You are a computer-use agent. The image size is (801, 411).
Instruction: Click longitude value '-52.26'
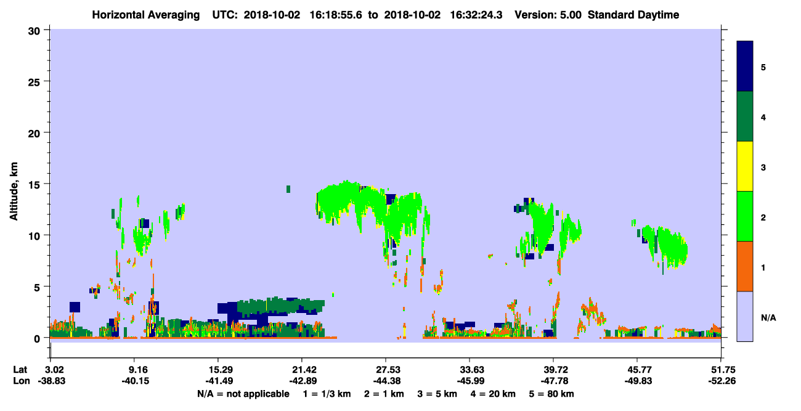coord(721,381)
